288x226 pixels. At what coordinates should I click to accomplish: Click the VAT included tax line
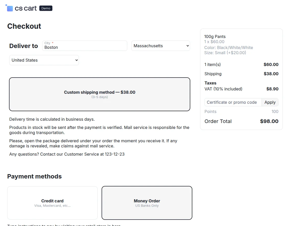tap(223, 89)
